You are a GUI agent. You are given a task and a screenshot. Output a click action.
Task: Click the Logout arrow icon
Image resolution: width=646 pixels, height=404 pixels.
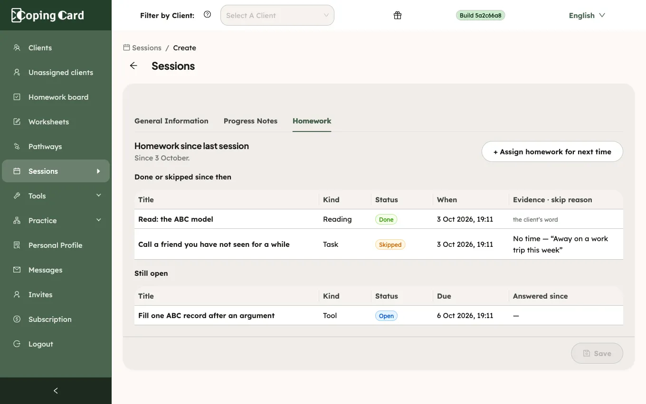click(x=17, y=344)
